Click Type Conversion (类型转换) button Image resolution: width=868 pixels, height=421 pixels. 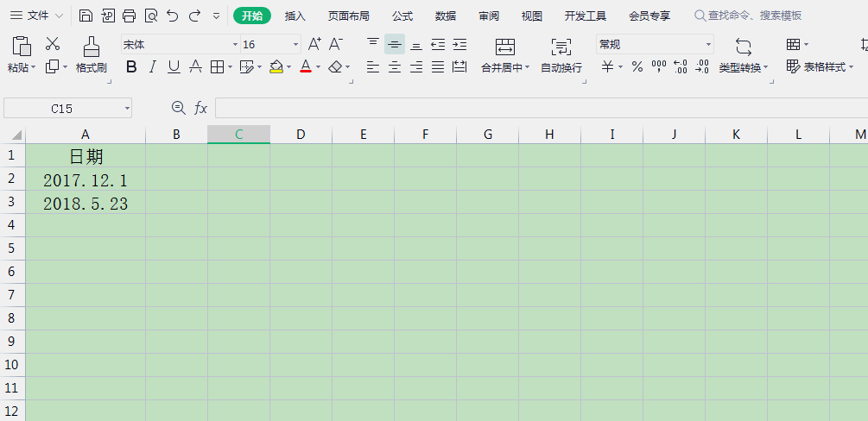744,56
